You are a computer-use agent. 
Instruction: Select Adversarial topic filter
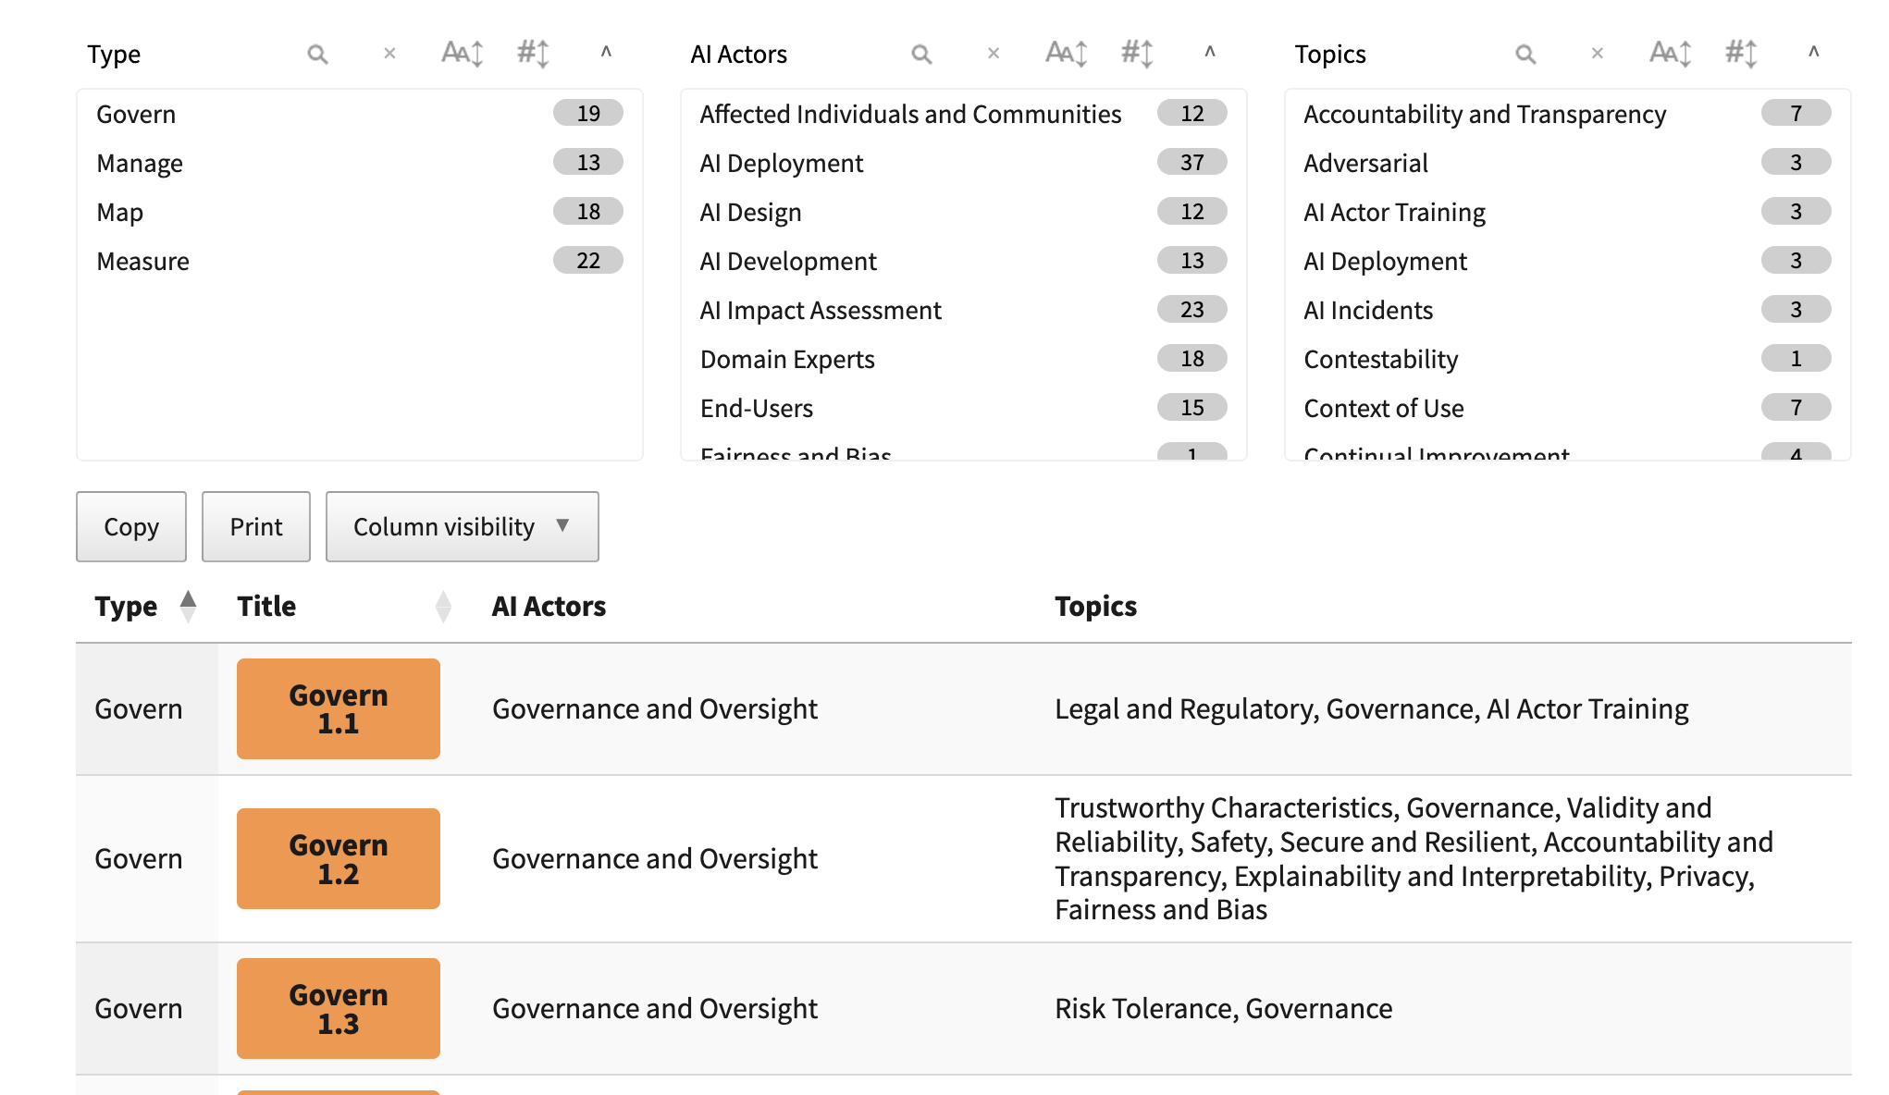tap(1567, 163)
